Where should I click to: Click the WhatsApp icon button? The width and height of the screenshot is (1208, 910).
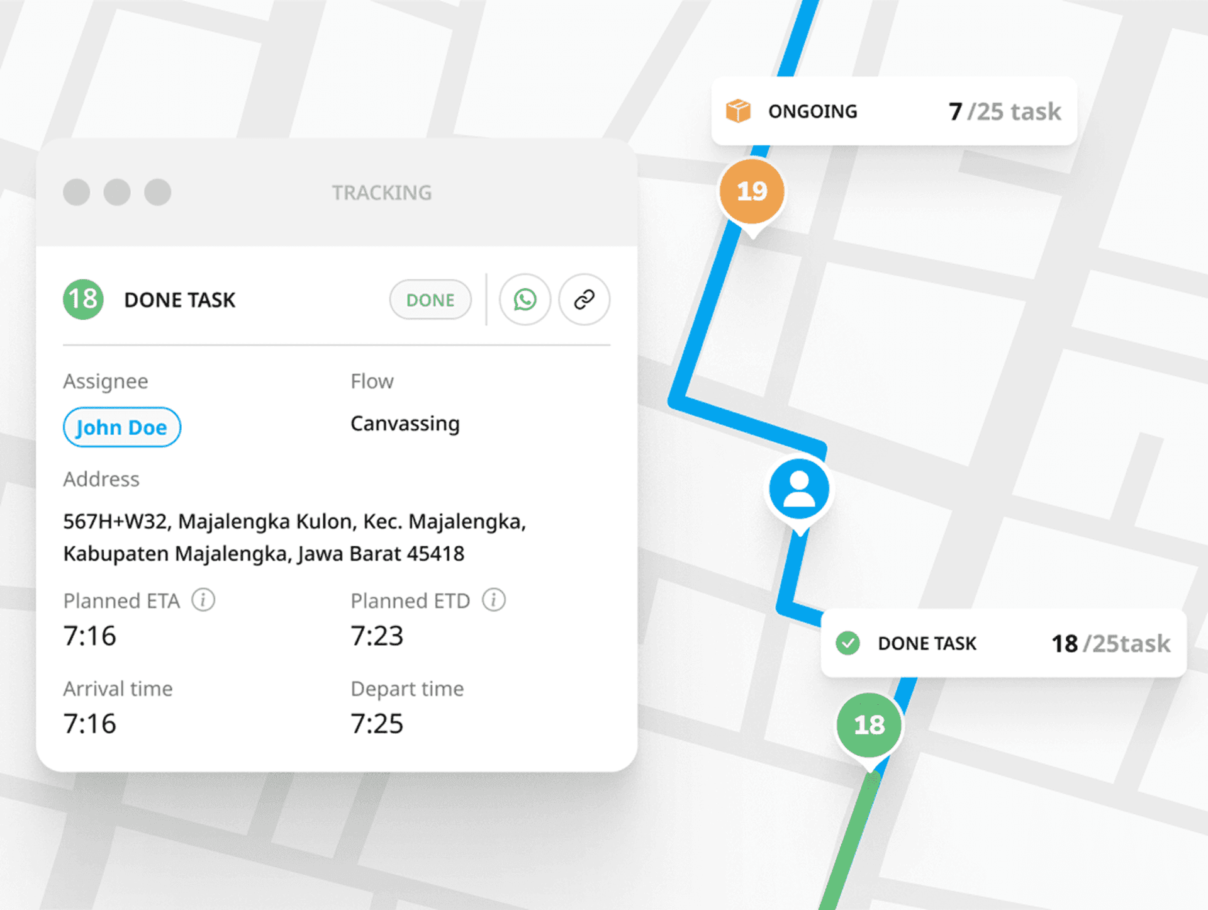(525, 300)
